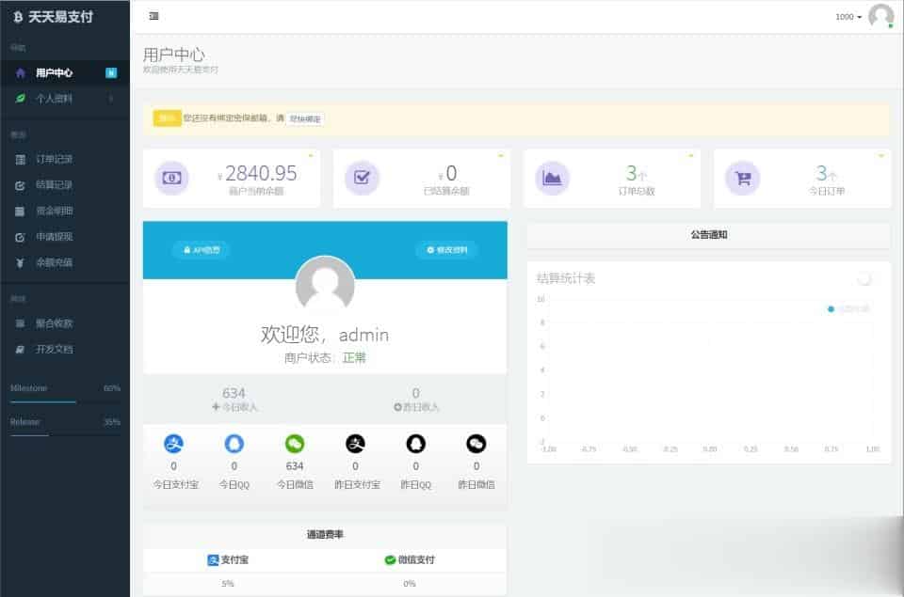Click the 修改资料 button

coord(446,250)
